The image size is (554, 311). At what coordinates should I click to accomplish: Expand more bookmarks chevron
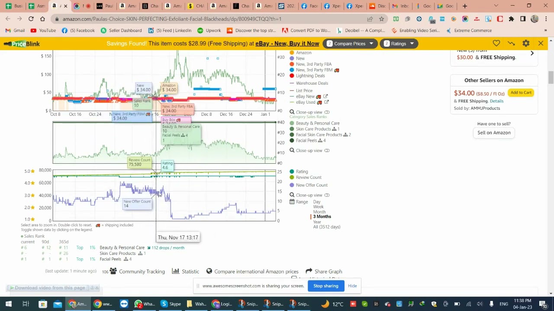click(546, 31)
